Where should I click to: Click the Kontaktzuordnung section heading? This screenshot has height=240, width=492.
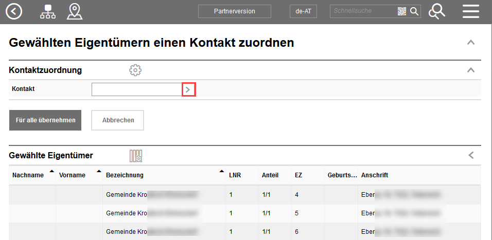coord(45,70)
